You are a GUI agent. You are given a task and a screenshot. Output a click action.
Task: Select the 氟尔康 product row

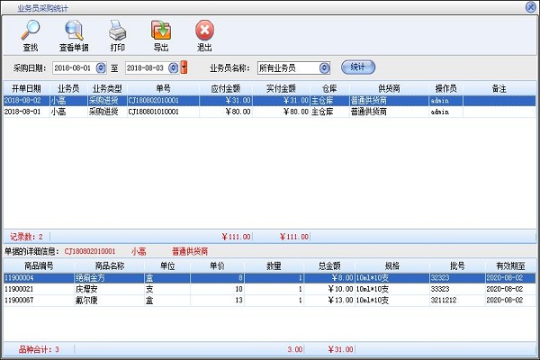[270, 300]
